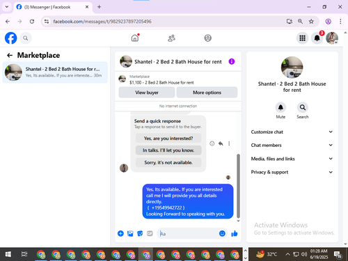
Task: Open the tab search dropdown arrow
Action: [7, 7]
